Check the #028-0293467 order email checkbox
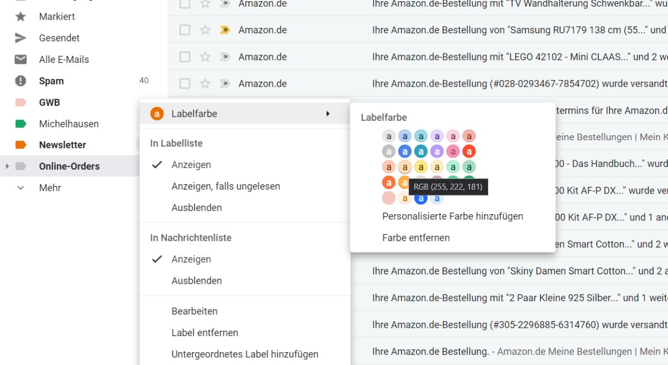 point(185,83)
